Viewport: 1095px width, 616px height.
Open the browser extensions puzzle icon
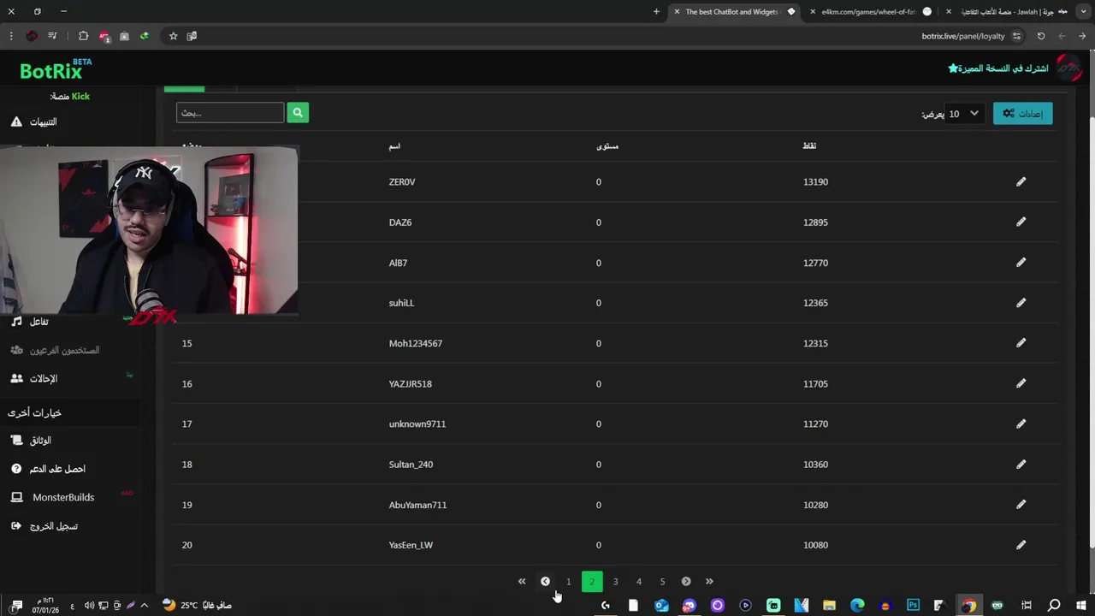coord(83,36)
